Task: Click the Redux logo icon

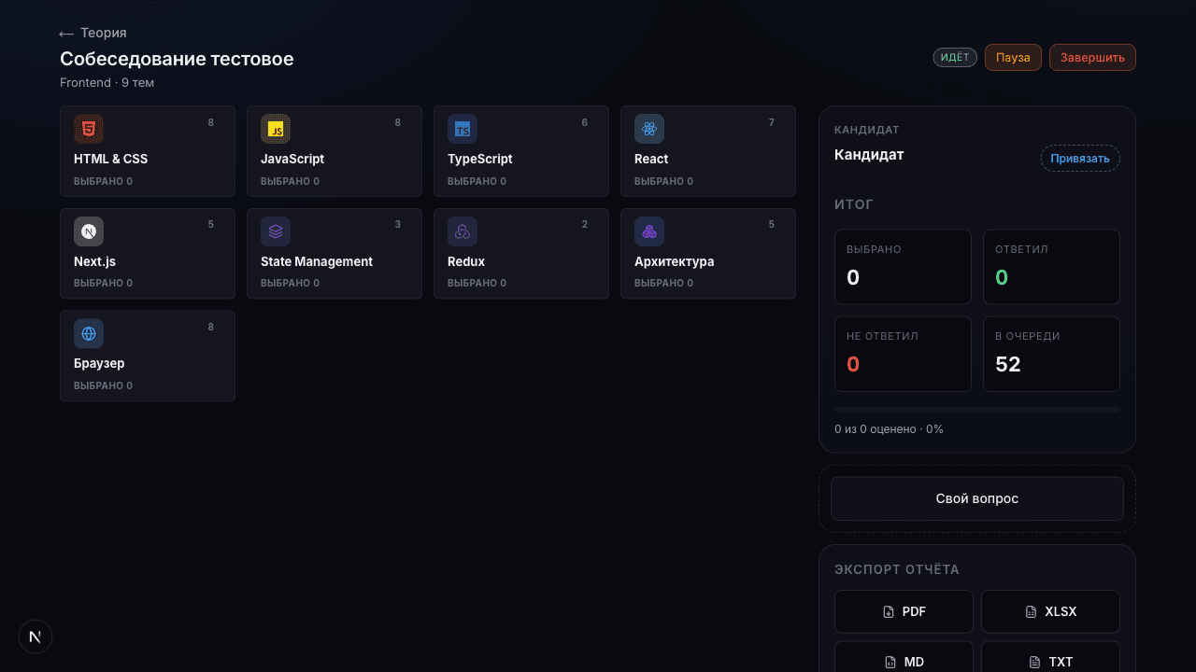Action: [463, 231]
